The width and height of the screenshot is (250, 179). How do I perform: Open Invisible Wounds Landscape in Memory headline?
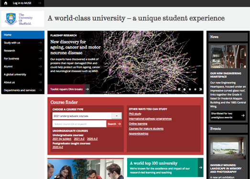point(226,168)
